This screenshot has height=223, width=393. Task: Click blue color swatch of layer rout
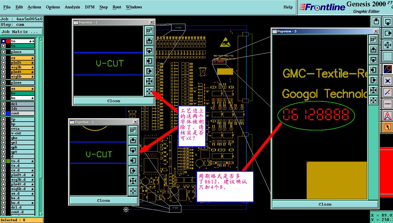(x=8, y=113)
